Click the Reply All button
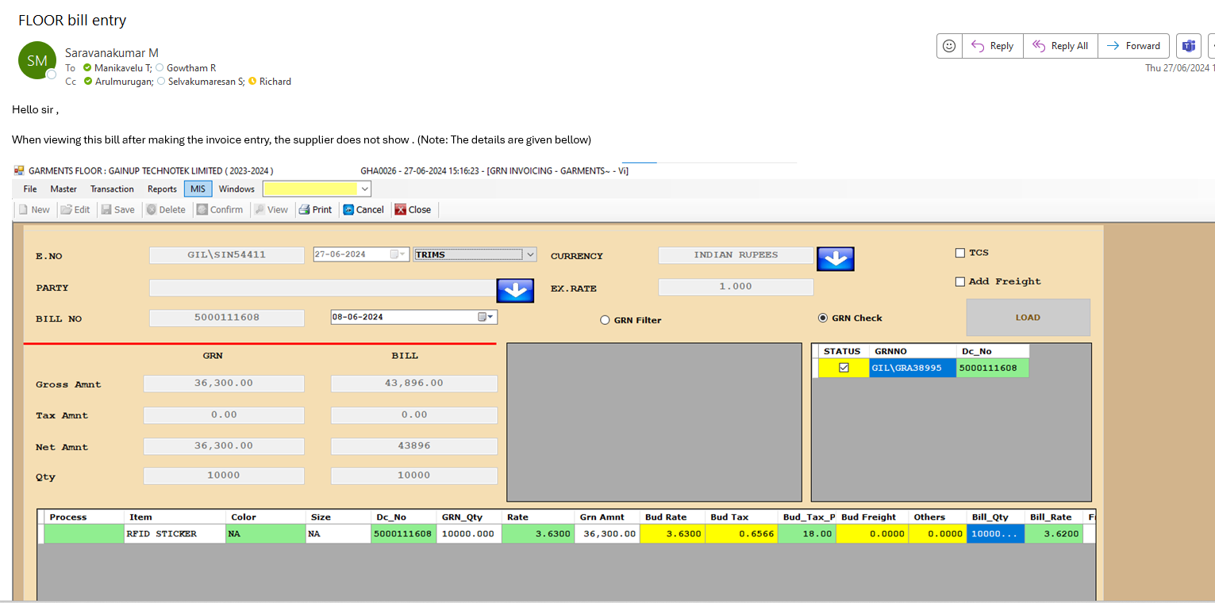The width and height of the screenshot is (1215, 603). tap(1060, 46)
